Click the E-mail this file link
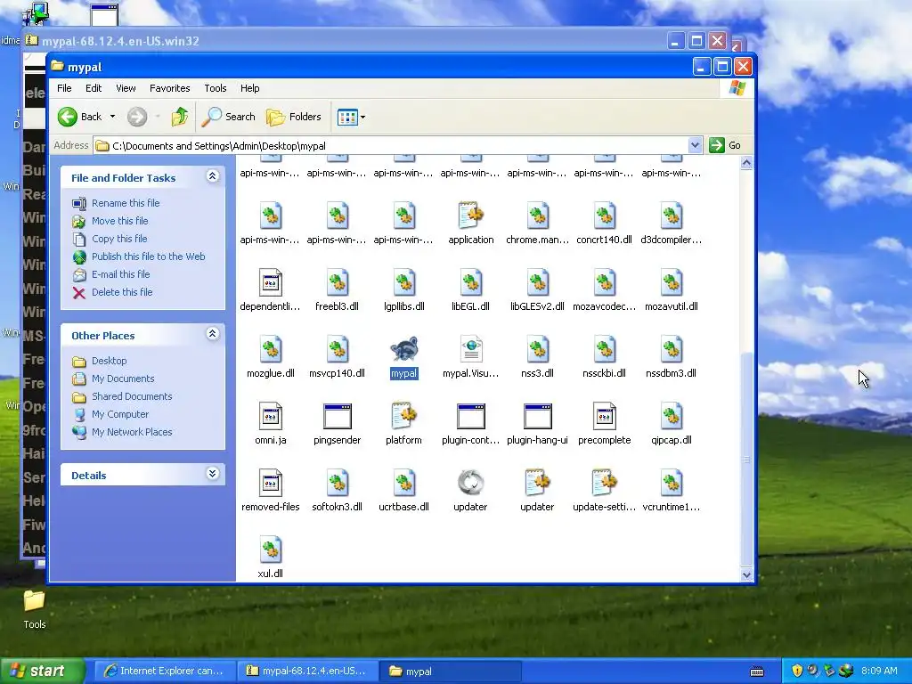The width and height of the screenshot is (912, 684). tap(121, 274)
